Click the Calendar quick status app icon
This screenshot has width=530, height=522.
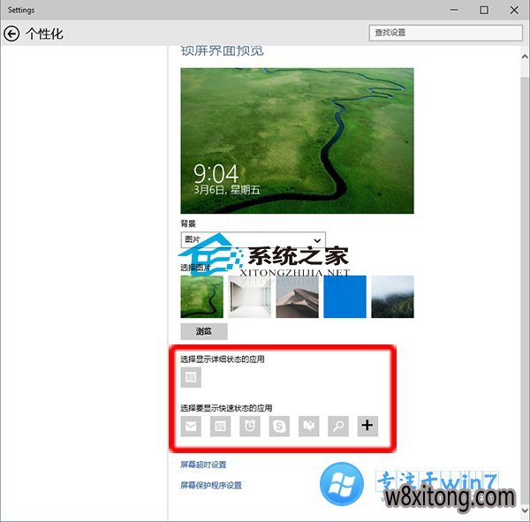221,426
